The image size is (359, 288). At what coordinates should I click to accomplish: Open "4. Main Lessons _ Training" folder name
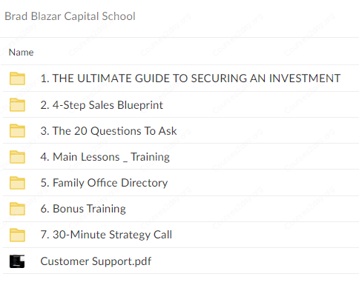pos(105,157)
